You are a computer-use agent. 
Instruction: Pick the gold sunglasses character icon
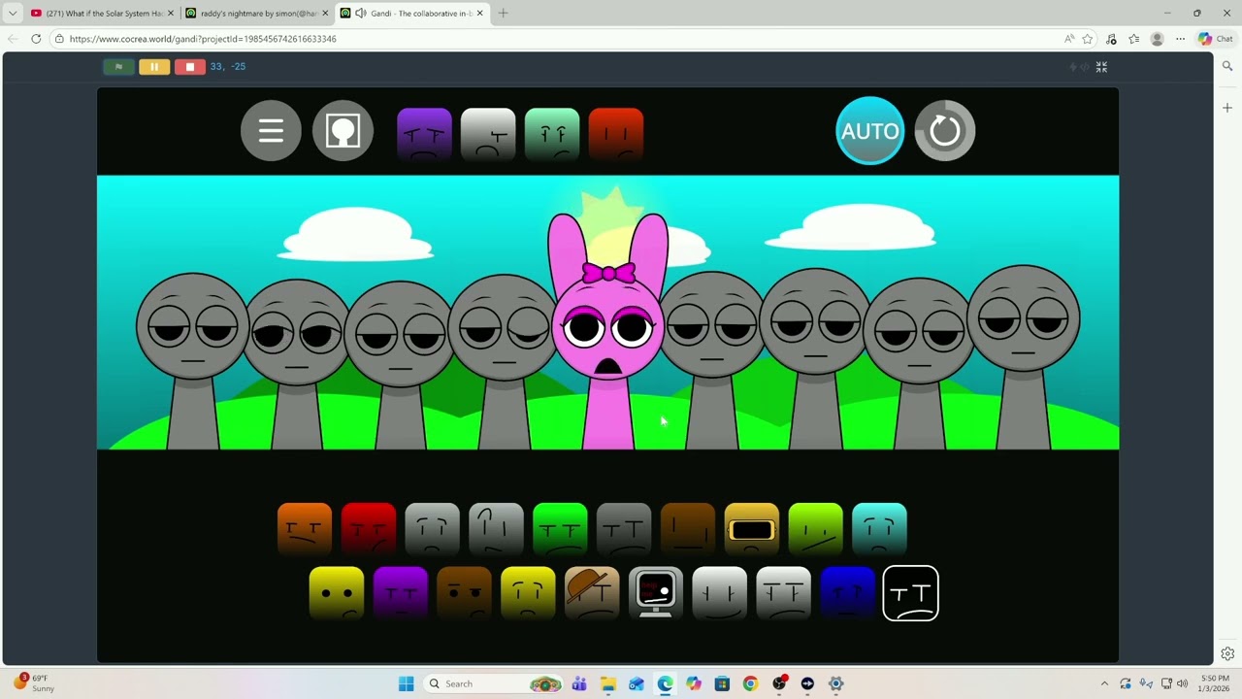click(752, 529)
